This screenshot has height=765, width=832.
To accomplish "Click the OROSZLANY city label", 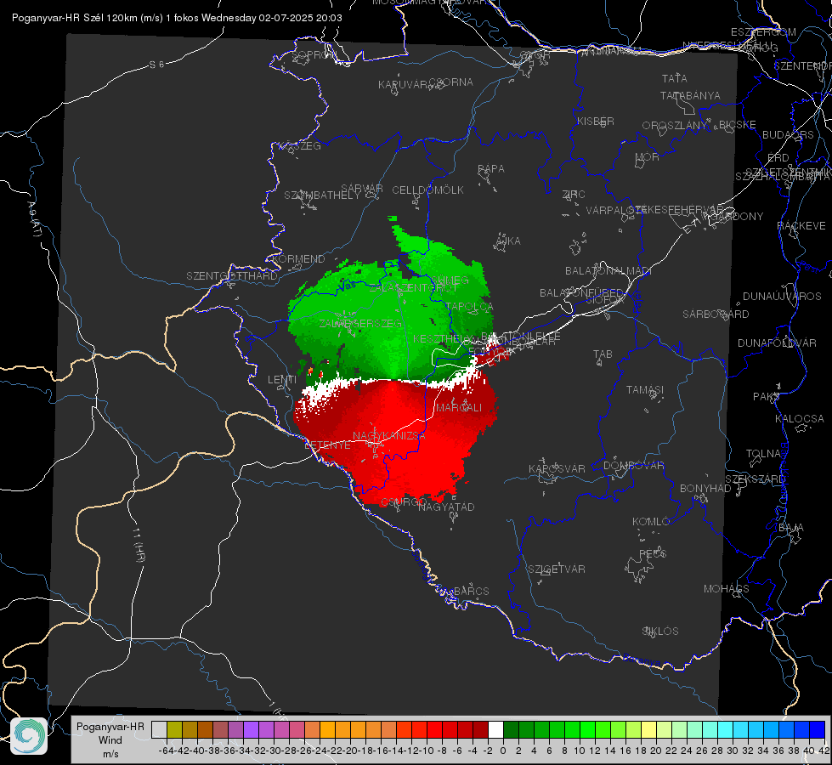I will coord(675,125).
